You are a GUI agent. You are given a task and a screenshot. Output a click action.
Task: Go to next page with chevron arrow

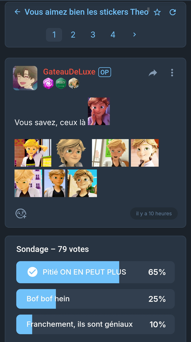click(135, 34)
